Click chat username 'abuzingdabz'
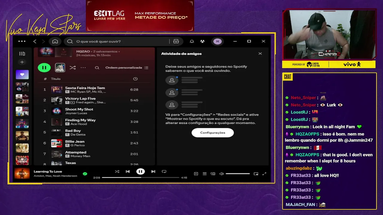383x215 pixels. (299, 168)
